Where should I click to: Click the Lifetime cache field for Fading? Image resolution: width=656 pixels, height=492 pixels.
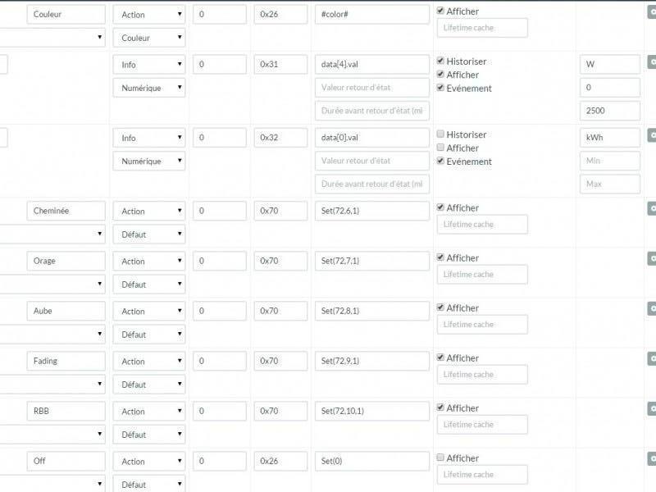tap(482, 375)
